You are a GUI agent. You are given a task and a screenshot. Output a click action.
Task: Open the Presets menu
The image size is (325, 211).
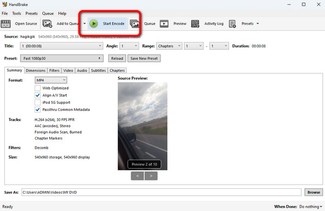click(31, 14)
